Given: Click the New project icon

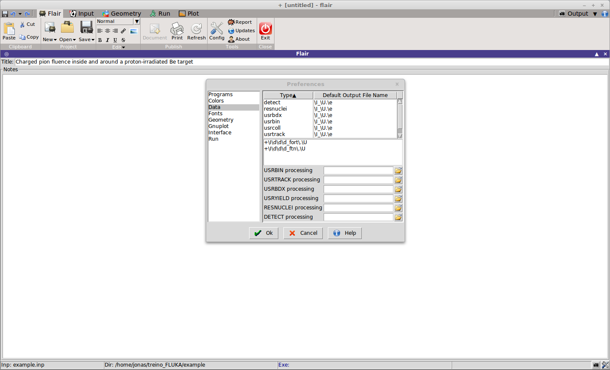Looking at the screenshot, I should 50,28.
